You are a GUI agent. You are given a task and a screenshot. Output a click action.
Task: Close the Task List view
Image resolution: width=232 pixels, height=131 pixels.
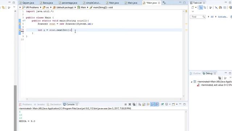point(204,3)
